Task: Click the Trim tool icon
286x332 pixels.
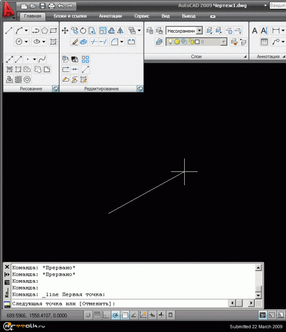Action: pos(94,42)
